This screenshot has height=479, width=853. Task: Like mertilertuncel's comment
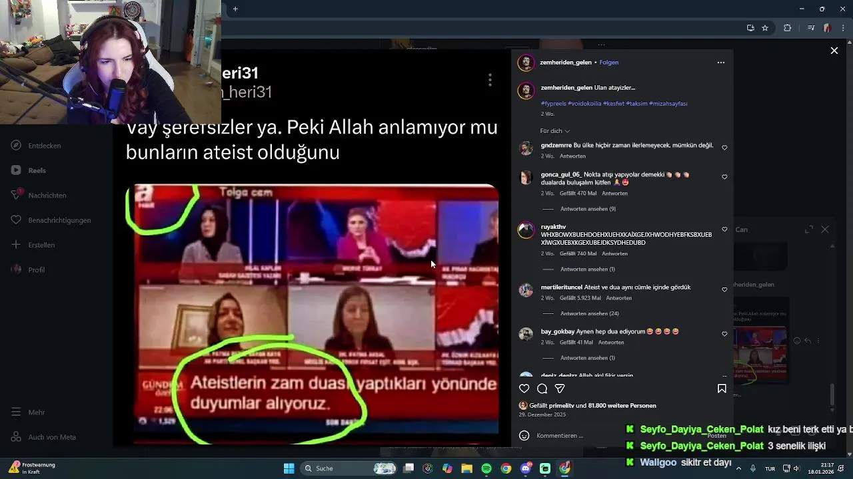pos(724,289)
